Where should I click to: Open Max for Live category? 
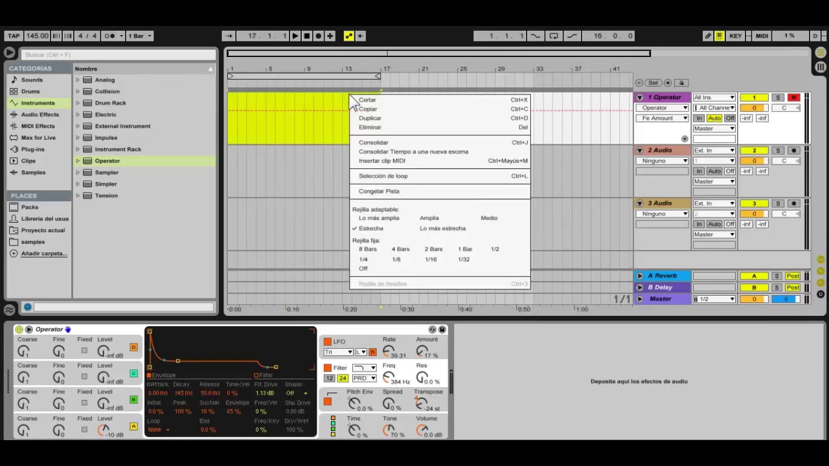(38, 138)
